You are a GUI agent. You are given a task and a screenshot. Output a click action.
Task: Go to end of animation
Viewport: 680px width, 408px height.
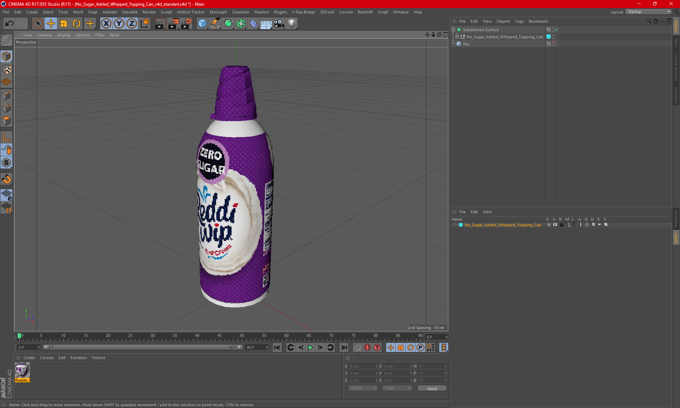pyautogui.click(x=344, y=347)
